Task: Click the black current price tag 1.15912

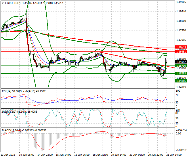Action: click(x=181, y=62)
